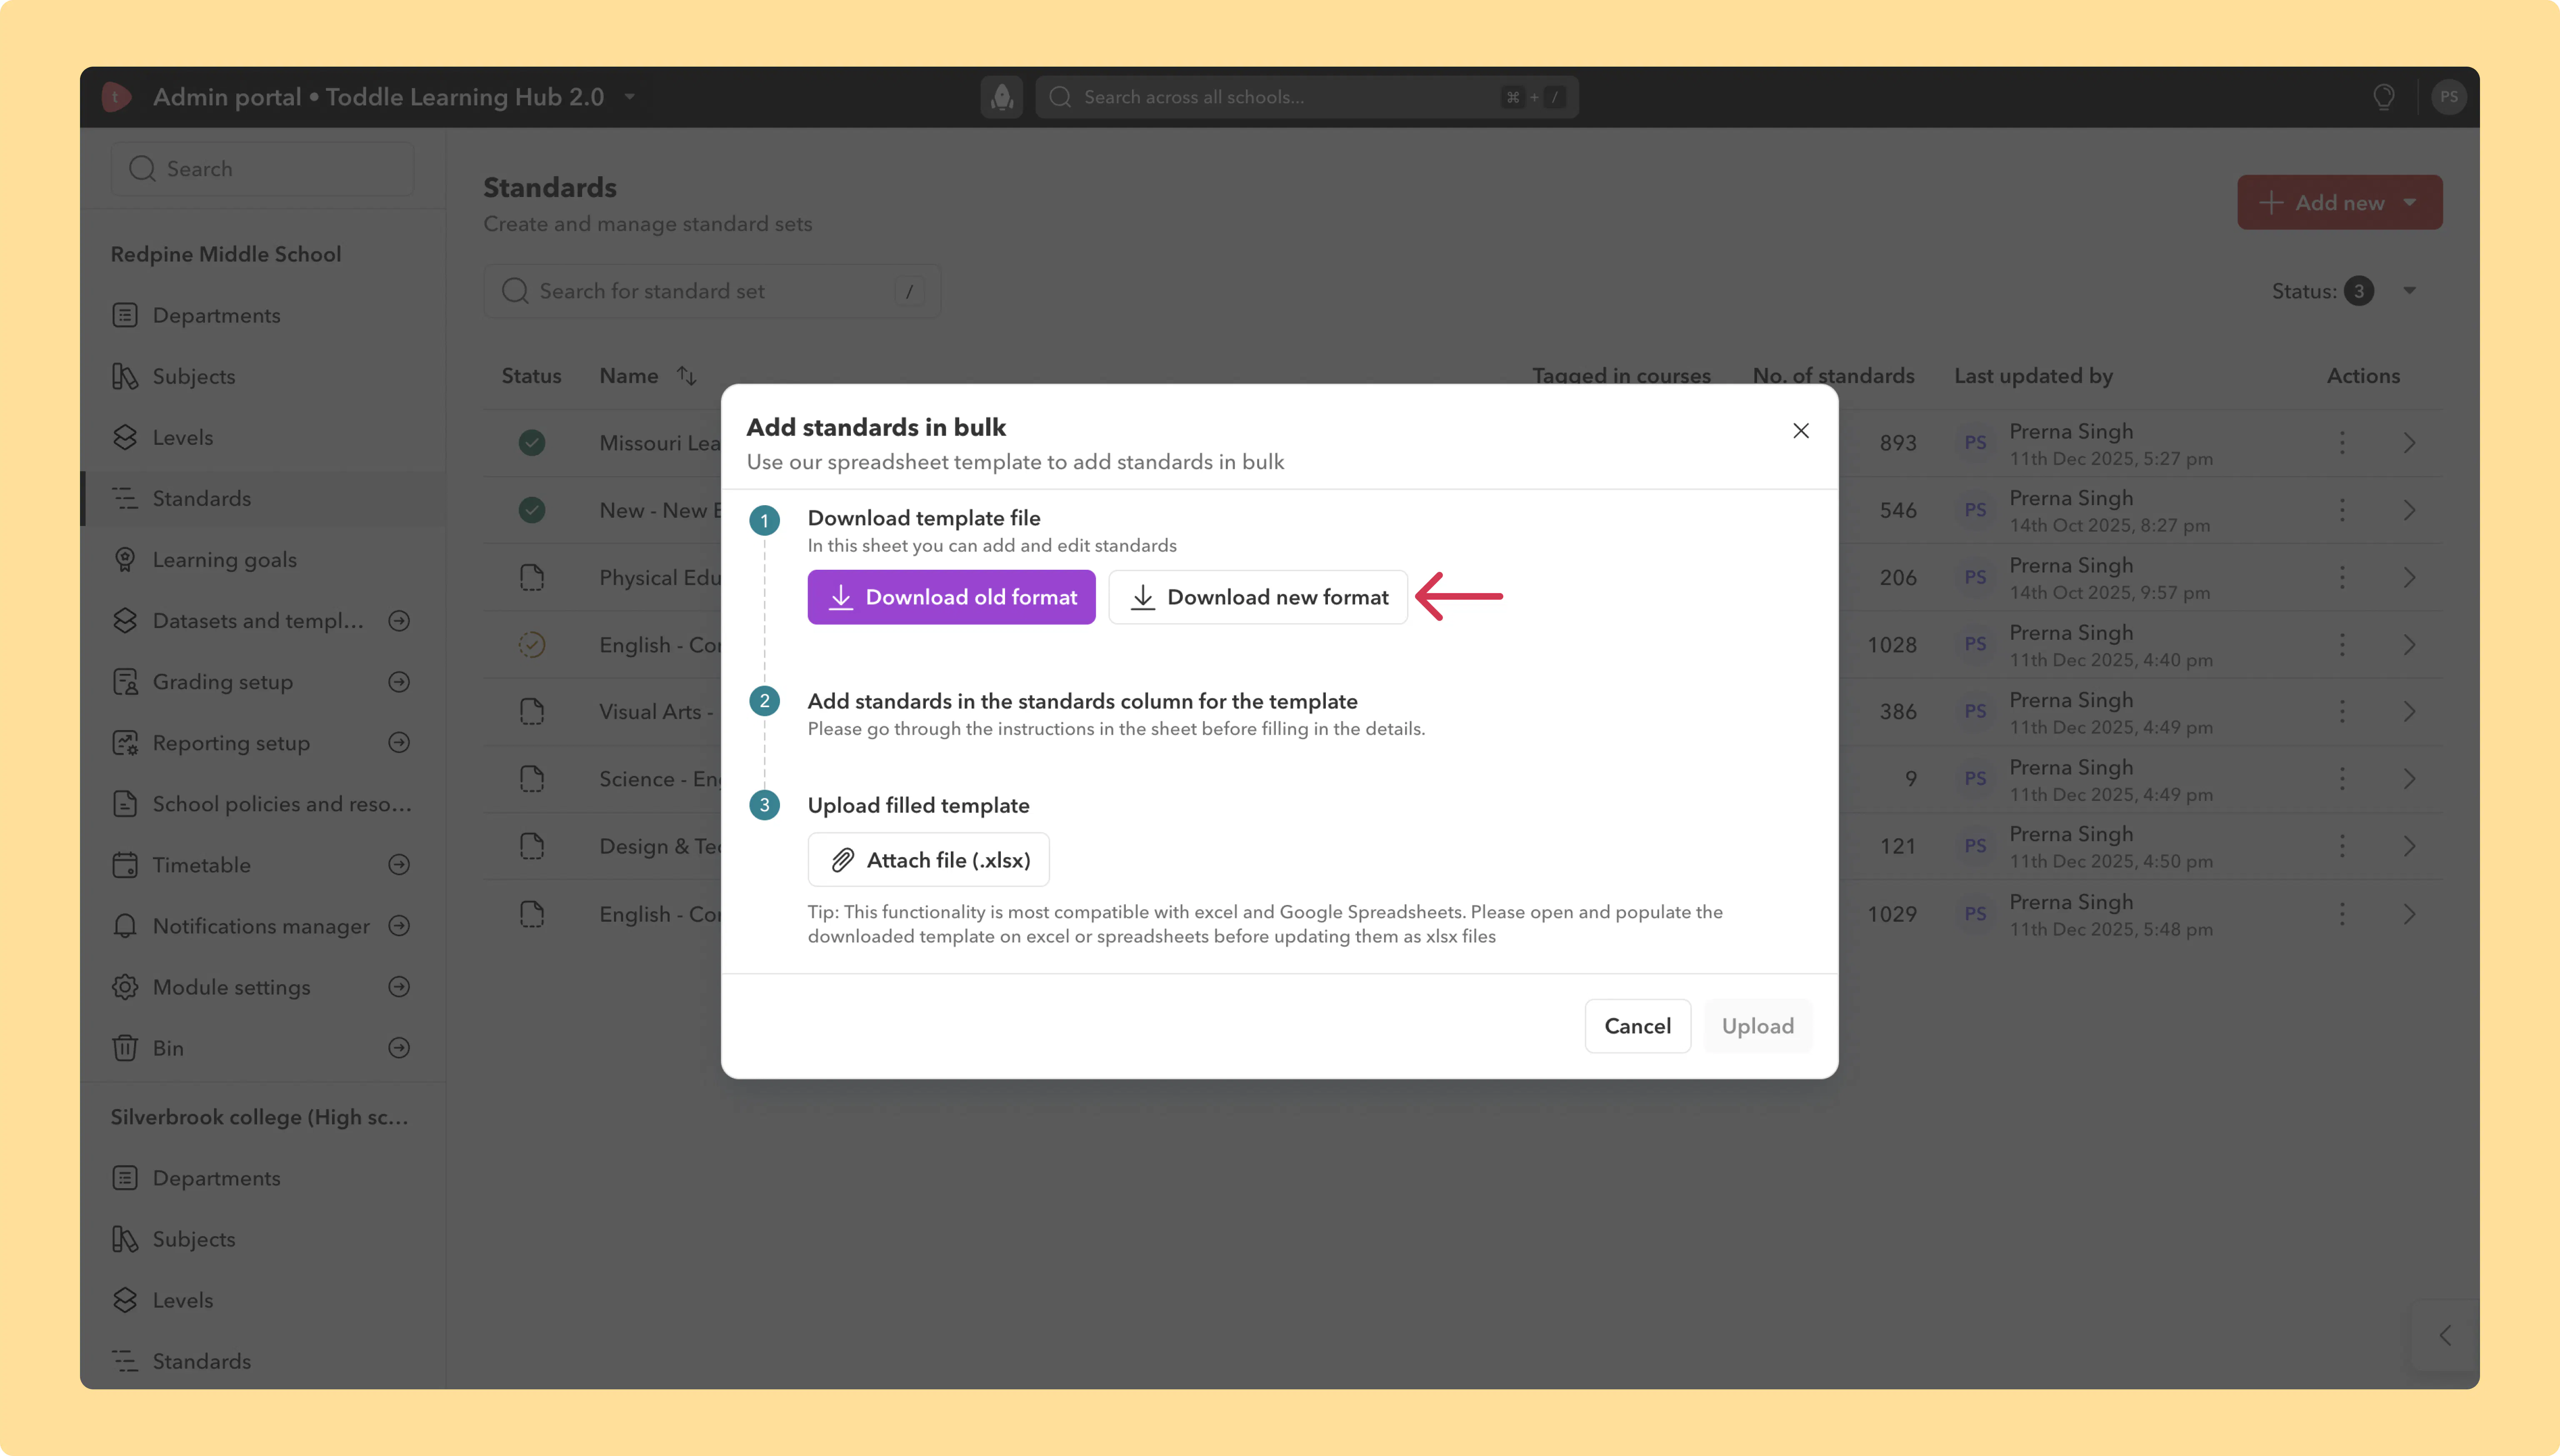Cancel the bulk standards dialog
2560x1456 pixels.
coord(1637,1026)
